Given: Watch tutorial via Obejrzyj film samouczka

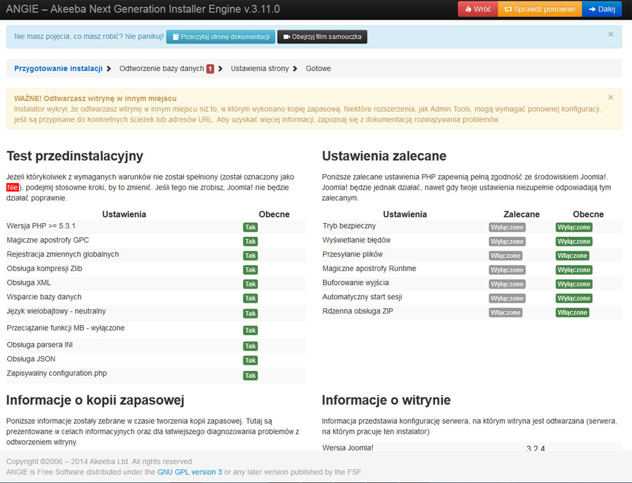Looking at the screenshot, I should click(322, 37).
